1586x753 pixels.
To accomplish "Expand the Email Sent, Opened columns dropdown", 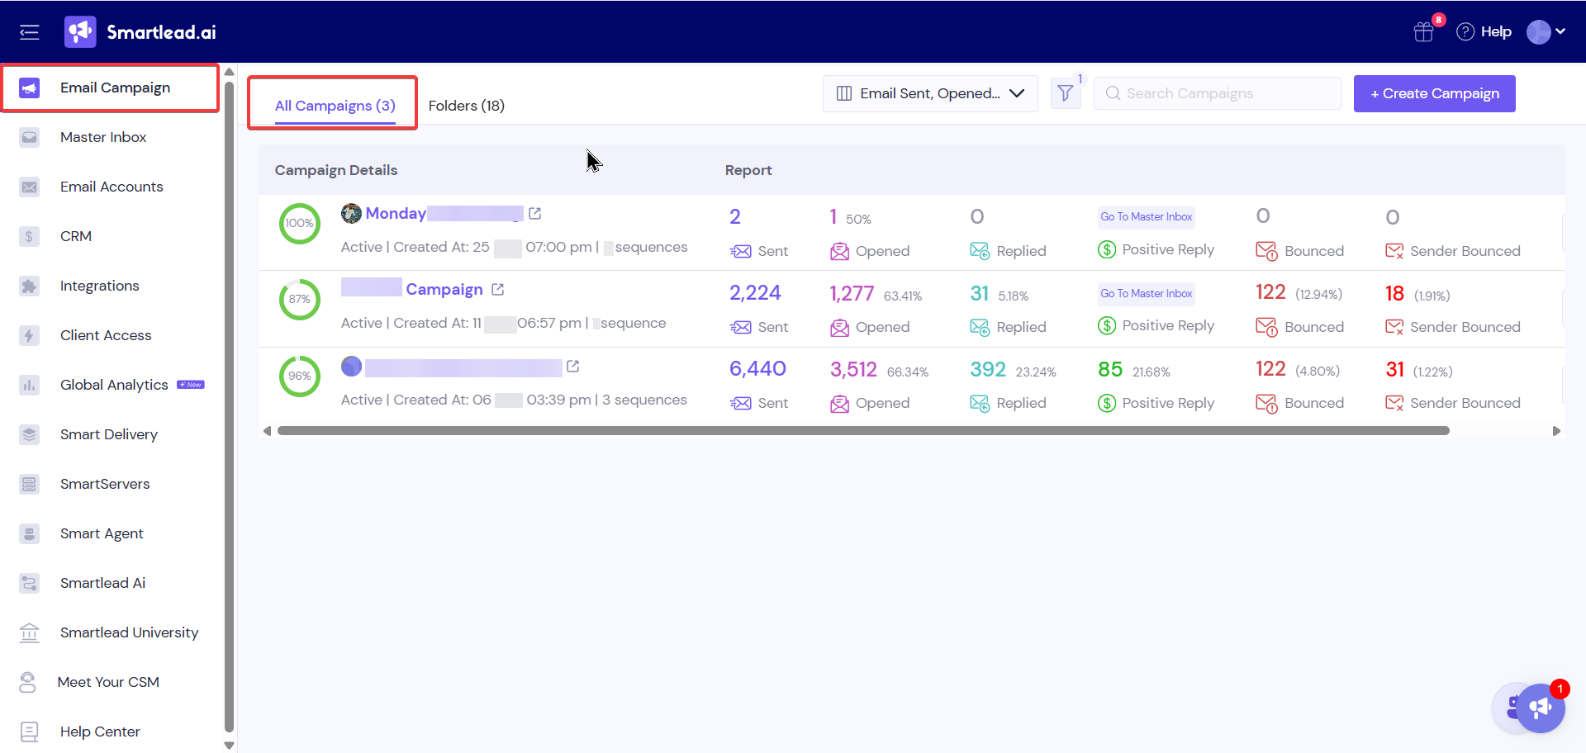I will 930,93.
